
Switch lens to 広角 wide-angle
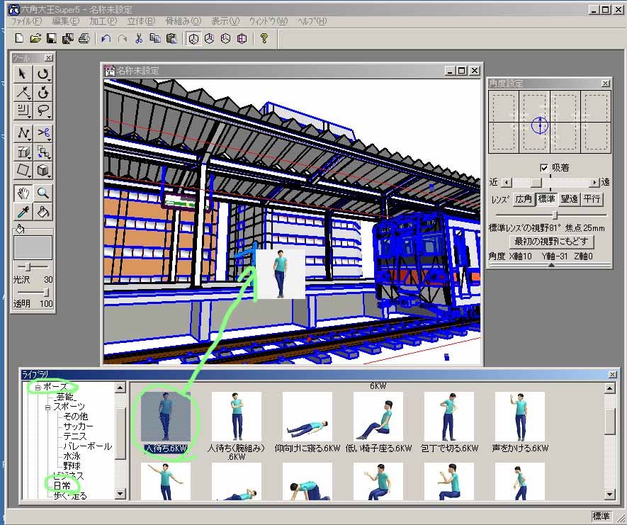(x=523, y=199)
